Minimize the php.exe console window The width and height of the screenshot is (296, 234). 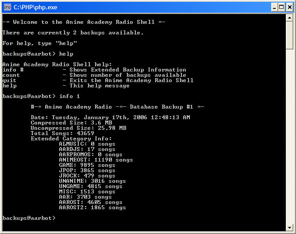271,7
